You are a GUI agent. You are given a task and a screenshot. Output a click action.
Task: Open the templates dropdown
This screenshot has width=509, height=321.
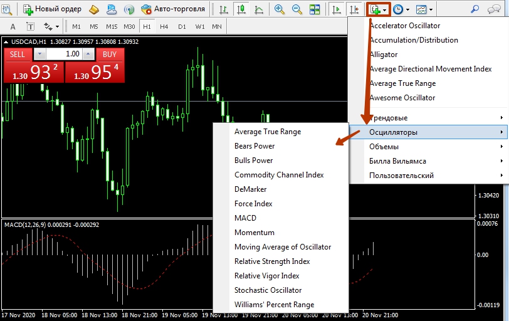point(424,9)
